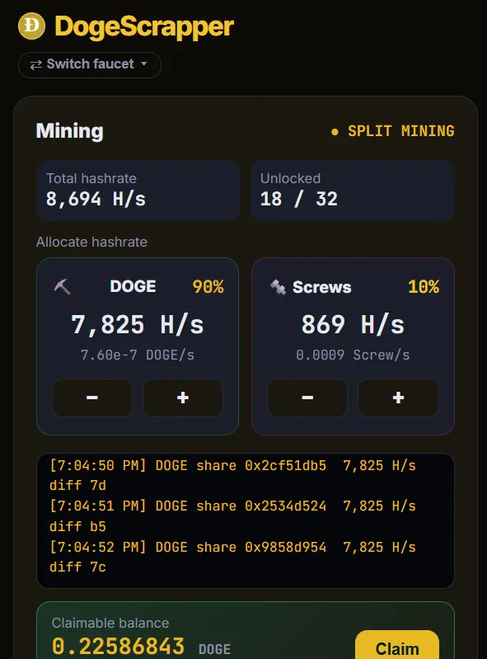Click log entry with share 0x9858d954

232,557
